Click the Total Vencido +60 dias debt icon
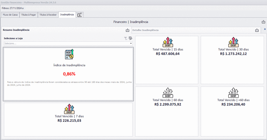 pos(233,93)
